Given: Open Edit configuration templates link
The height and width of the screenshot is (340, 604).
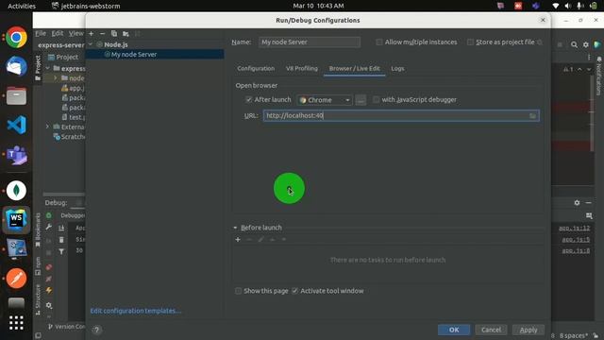Looking at the screenshot, I should [x=136, y=311].
